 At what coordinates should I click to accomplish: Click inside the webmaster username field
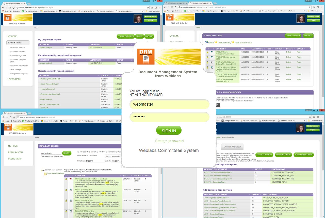point(169,104)
